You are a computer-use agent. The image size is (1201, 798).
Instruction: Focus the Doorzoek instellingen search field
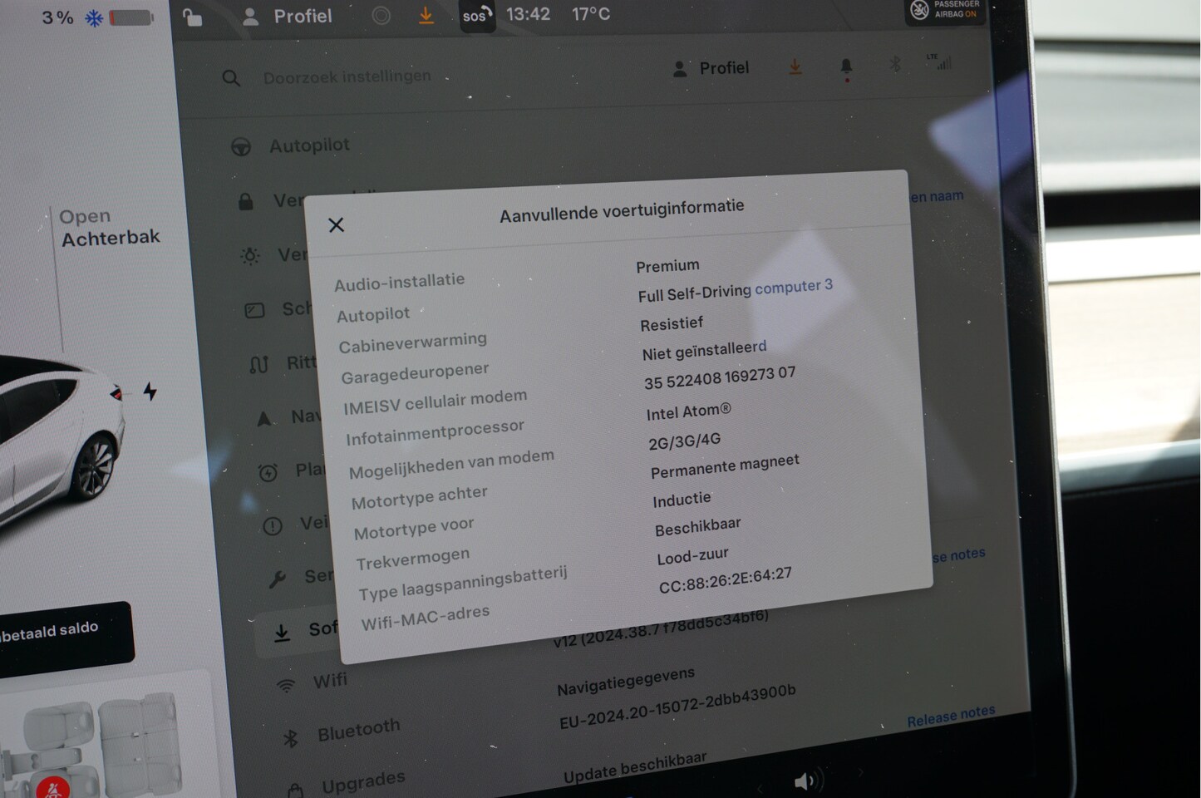click(347, 76)
